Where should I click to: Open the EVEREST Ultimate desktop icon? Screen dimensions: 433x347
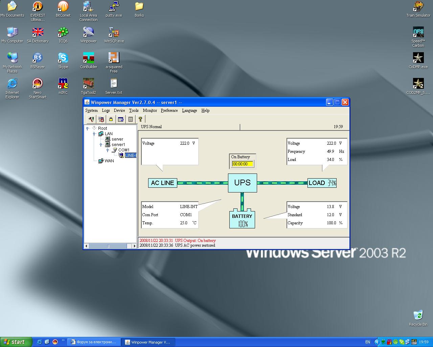pos(38,12)
